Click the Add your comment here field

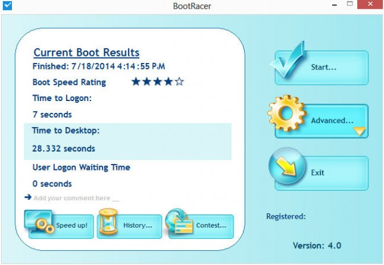[76, 198]
